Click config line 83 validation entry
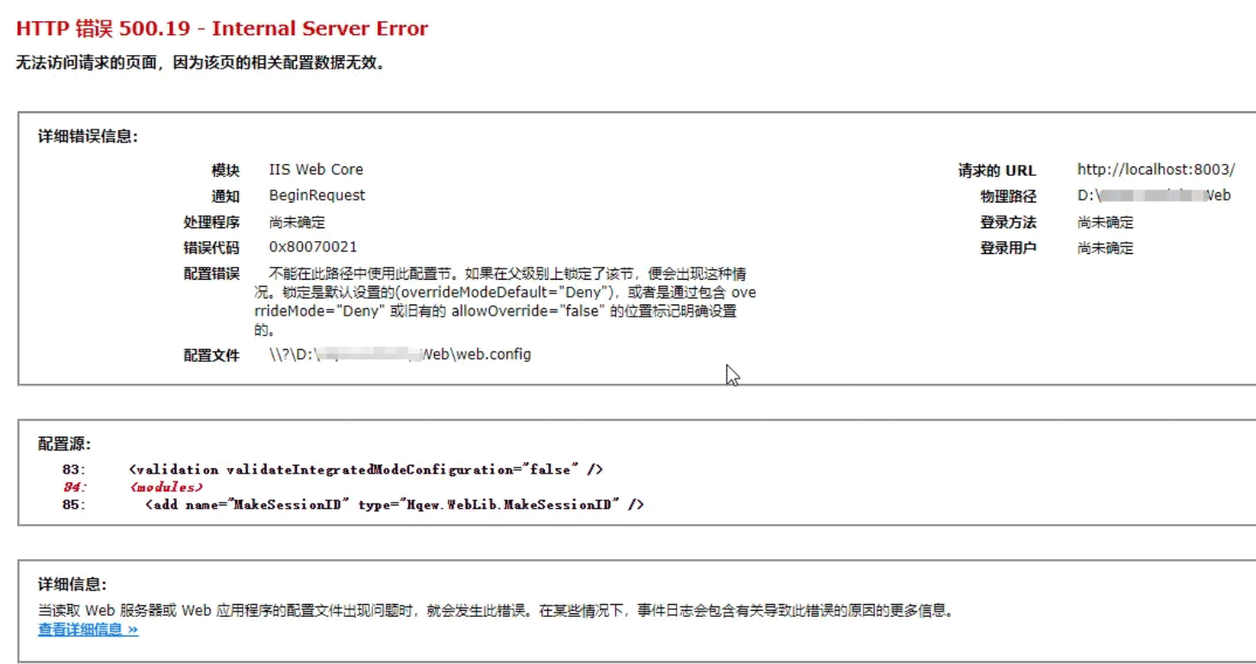 [x=366, y=469]
